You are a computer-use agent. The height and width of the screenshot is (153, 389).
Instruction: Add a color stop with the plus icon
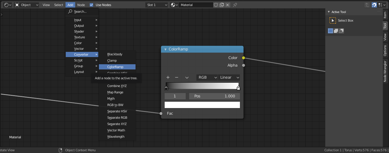click(x=168, y=78)
